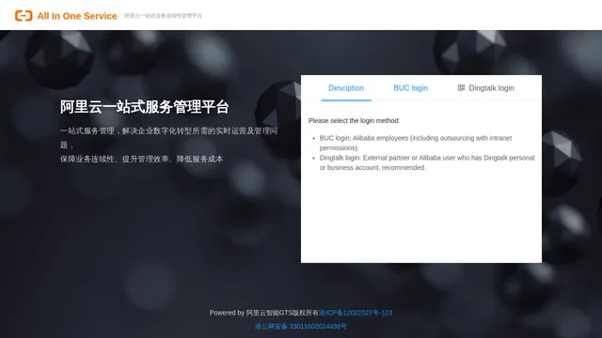602x338 pixels.
Task: Open the BUC login tab
Action: (410, 88)
